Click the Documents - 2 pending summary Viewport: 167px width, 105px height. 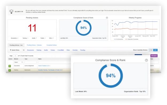click(14, 38)
